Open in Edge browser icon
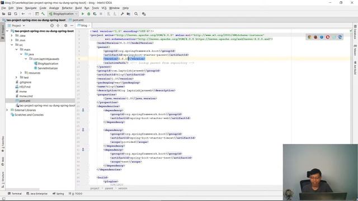The width and height of the screenshot is (358, 201). (340, 37)
